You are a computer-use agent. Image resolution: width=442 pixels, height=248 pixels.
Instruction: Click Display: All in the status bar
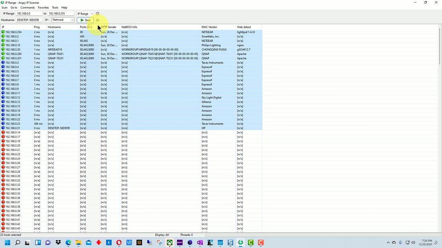162,235
